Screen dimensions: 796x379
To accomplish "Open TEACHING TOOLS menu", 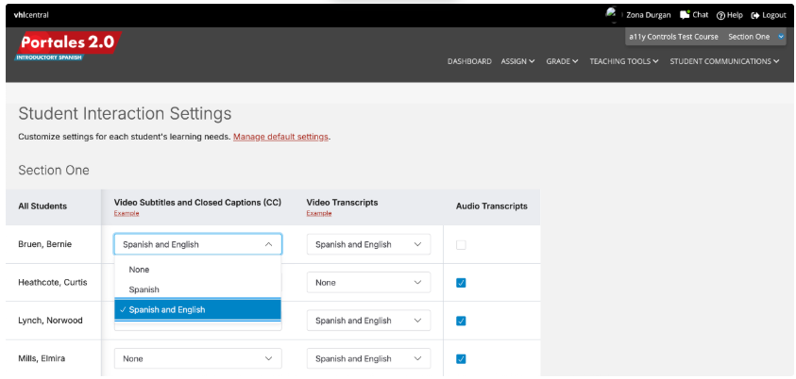I will (x=624, y=61).
